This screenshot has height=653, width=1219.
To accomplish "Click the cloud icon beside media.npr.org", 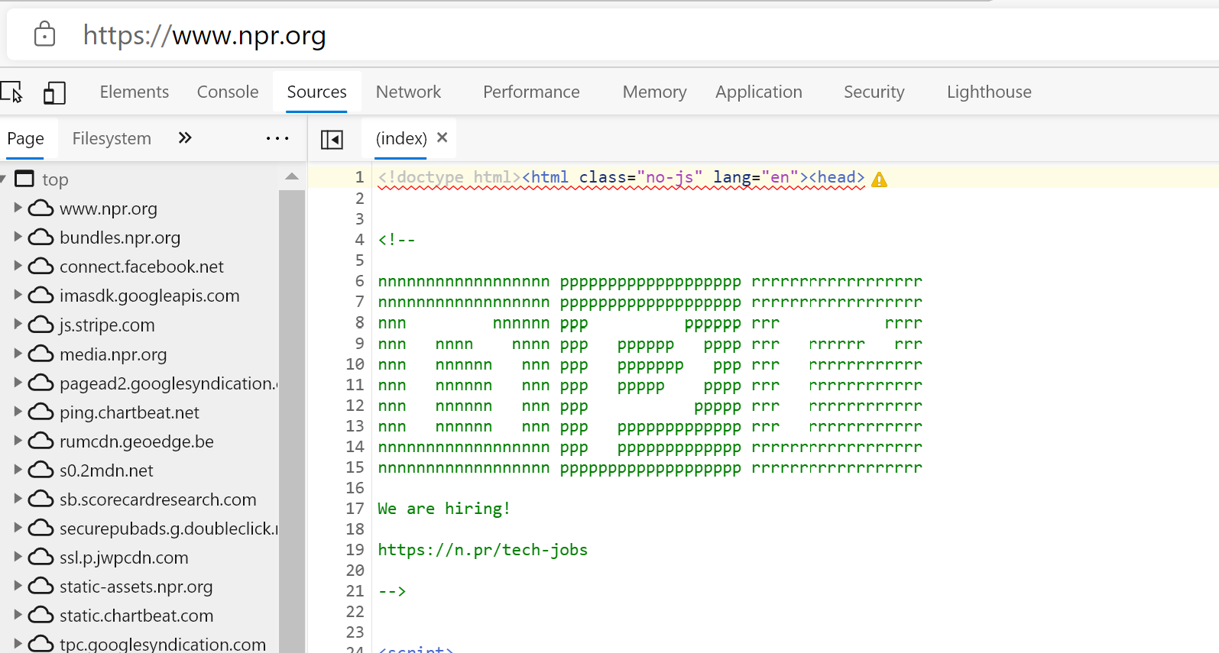I will 41,354.
